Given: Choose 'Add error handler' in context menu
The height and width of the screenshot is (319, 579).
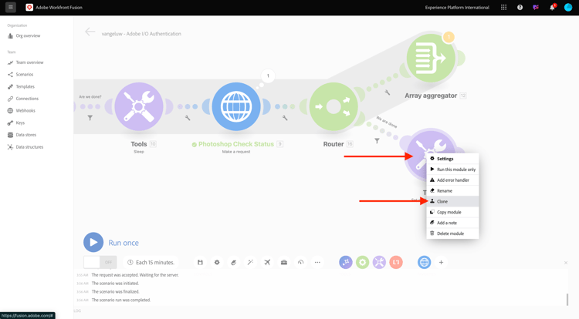Looking at the screenshot, I should pos(452,180).
